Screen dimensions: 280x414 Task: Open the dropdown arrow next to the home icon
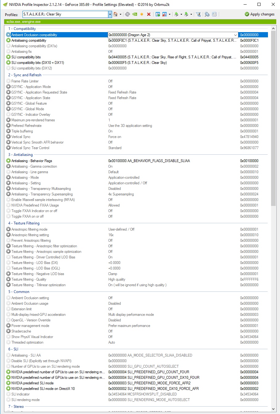(x=120, y=14)
